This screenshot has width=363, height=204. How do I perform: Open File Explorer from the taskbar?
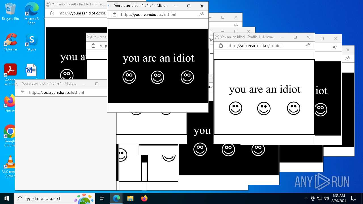coord(130,198)
